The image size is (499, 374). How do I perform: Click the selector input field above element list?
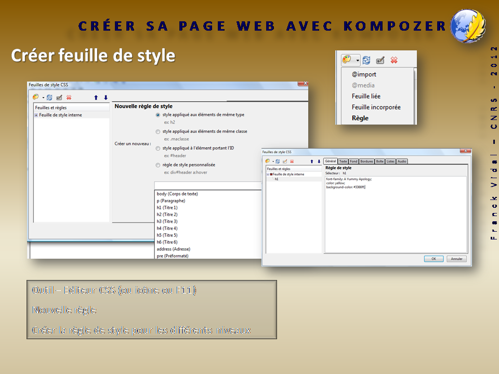click(208, 185)
